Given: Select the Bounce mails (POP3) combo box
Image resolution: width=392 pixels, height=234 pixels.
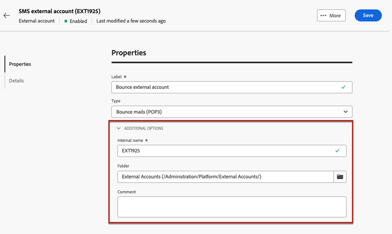Looking at the screenshot, I should point(232,112).
